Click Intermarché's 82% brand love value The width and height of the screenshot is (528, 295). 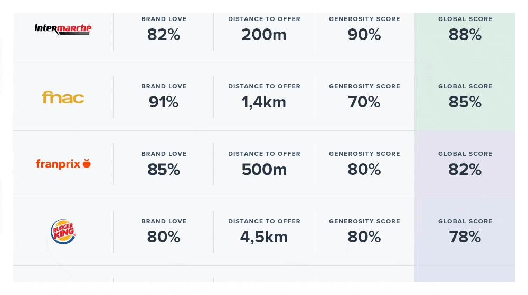click(x=164, y=35)
